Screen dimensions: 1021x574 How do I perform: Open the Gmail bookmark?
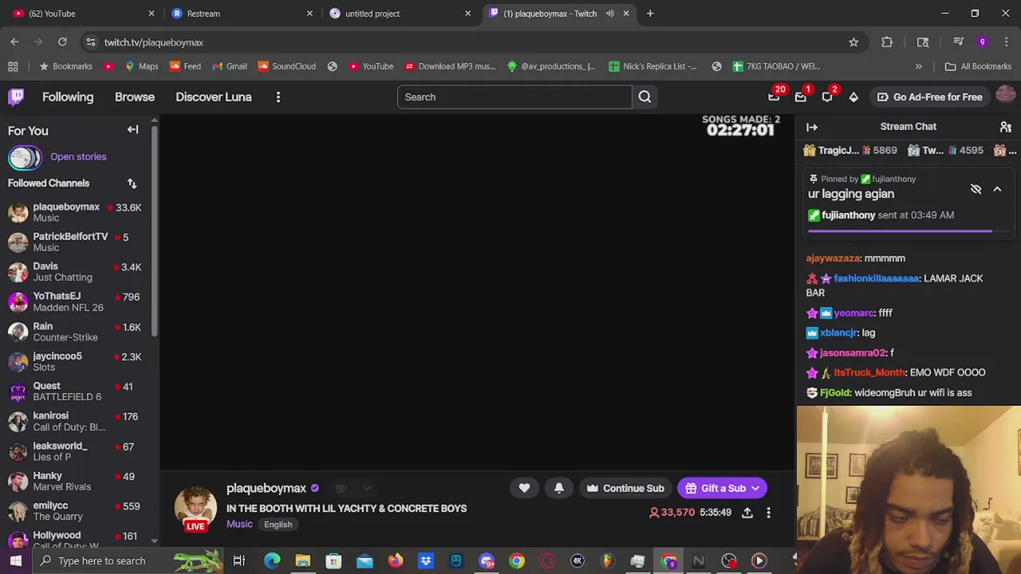[x=229, y=66]
